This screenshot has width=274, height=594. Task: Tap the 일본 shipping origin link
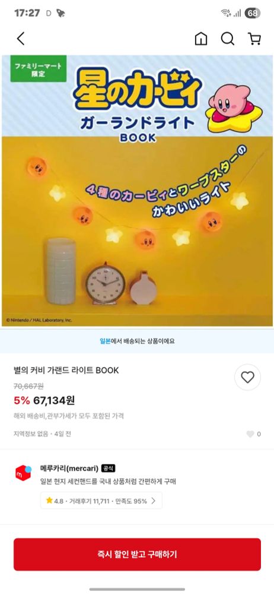pos(105,341)
